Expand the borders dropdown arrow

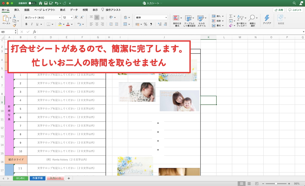point(52,24)
